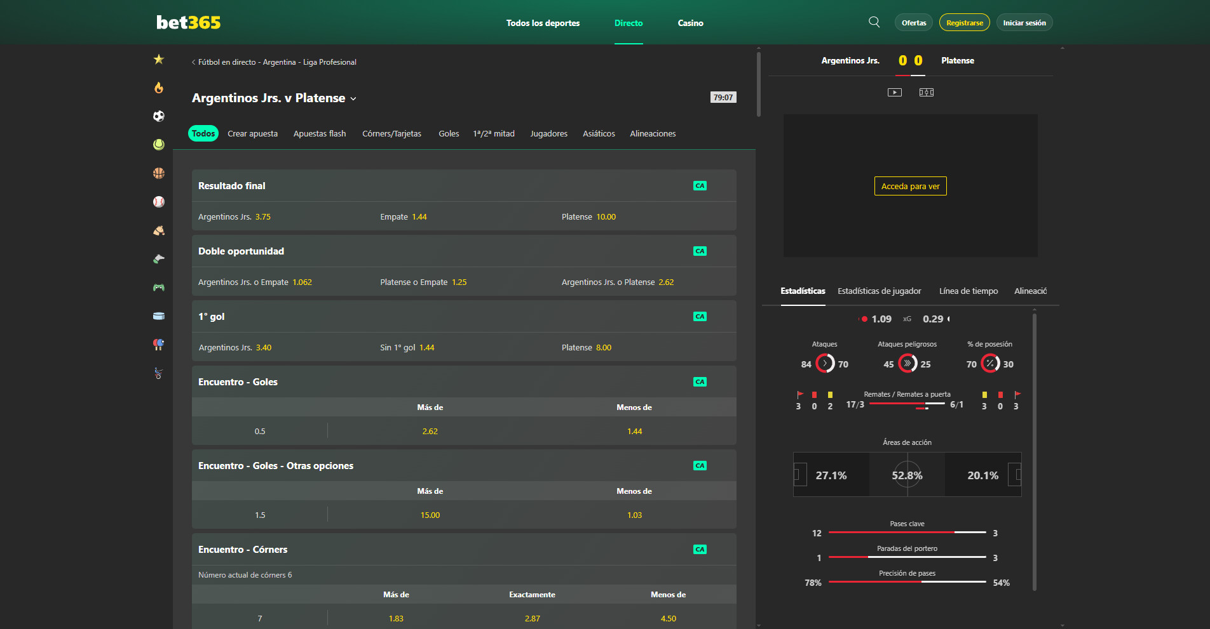1210x629 pixels.
Task: Select the tennis ball sport icon
Action: 159,145
